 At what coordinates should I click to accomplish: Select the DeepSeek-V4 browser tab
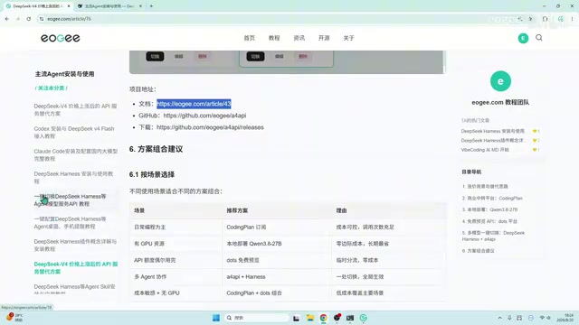[37, 6]
